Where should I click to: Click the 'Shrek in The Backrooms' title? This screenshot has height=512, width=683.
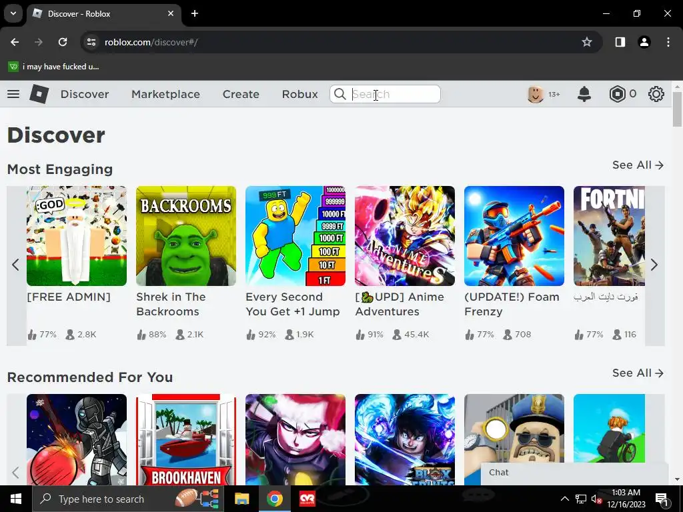tap(171, 304)
